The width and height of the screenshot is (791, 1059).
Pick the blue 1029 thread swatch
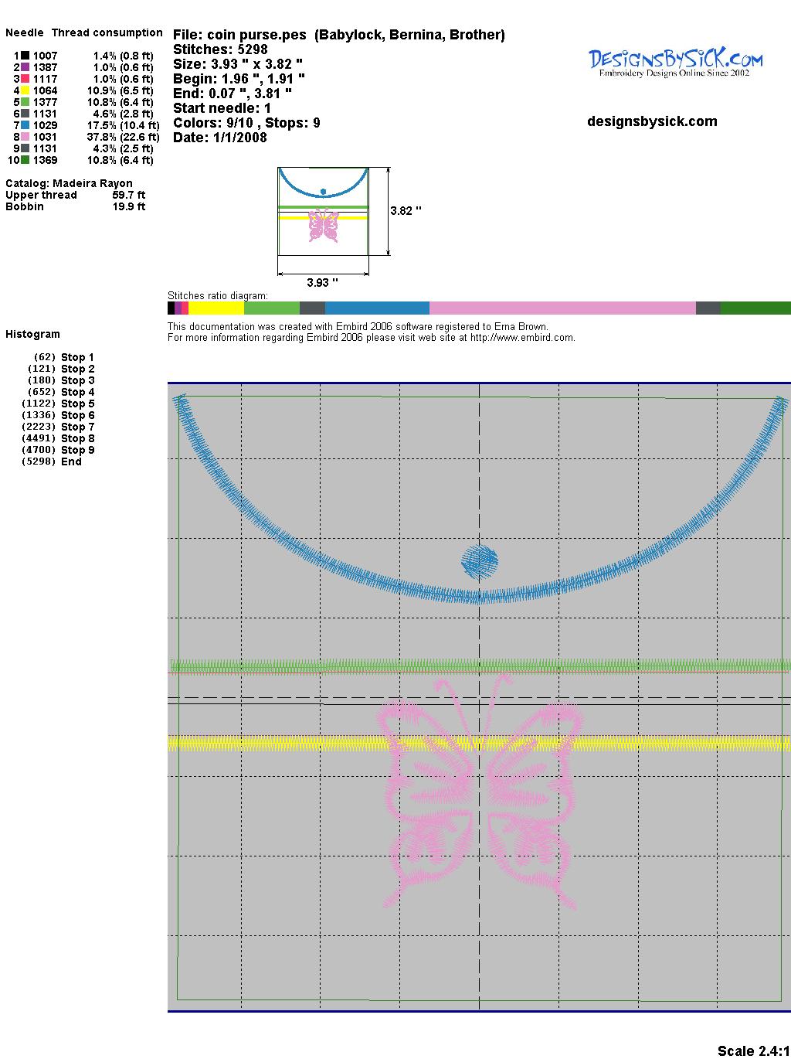tap(25, 125)
